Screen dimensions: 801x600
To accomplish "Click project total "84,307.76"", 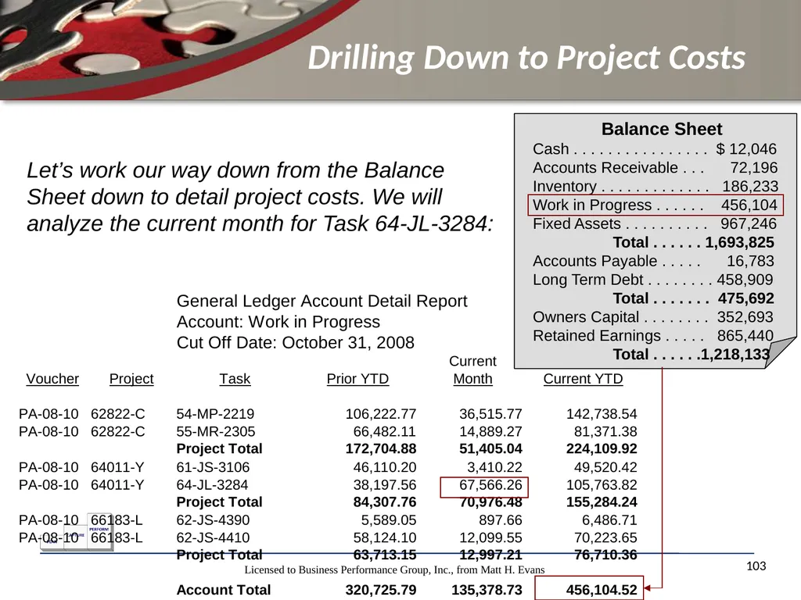I will point(385,502).
